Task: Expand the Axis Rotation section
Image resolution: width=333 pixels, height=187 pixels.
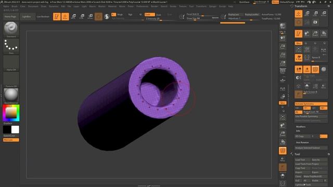Action: tap(302, 142)
